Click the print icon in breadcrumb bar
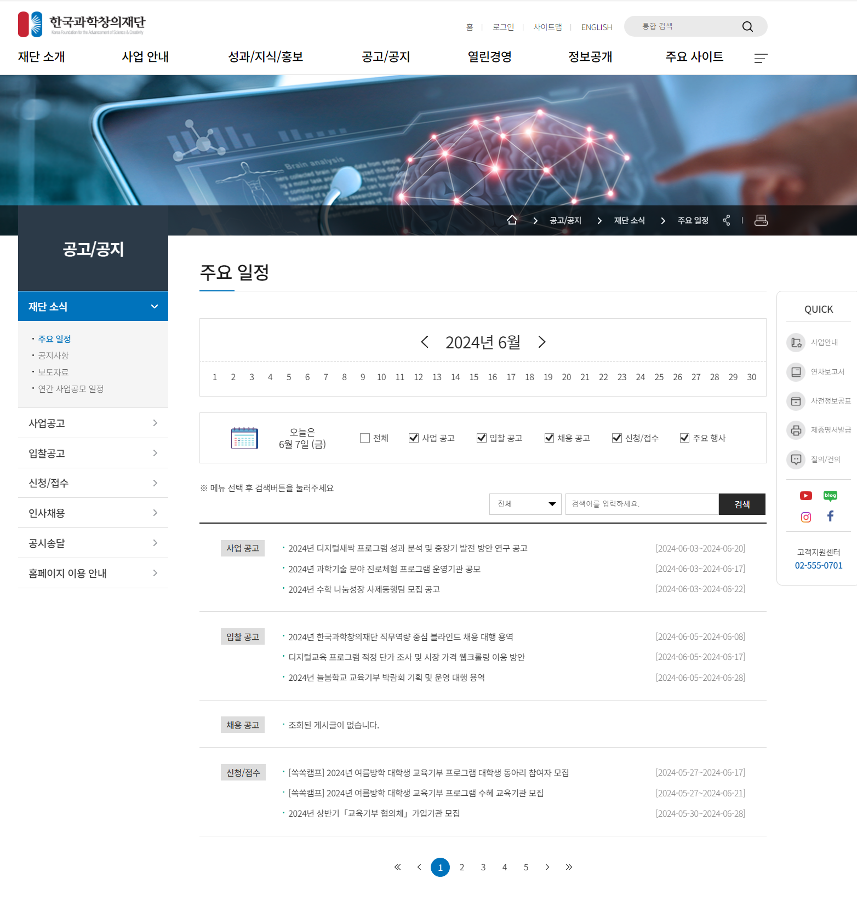The image size is (857, 901). click(x=761, y=220)
